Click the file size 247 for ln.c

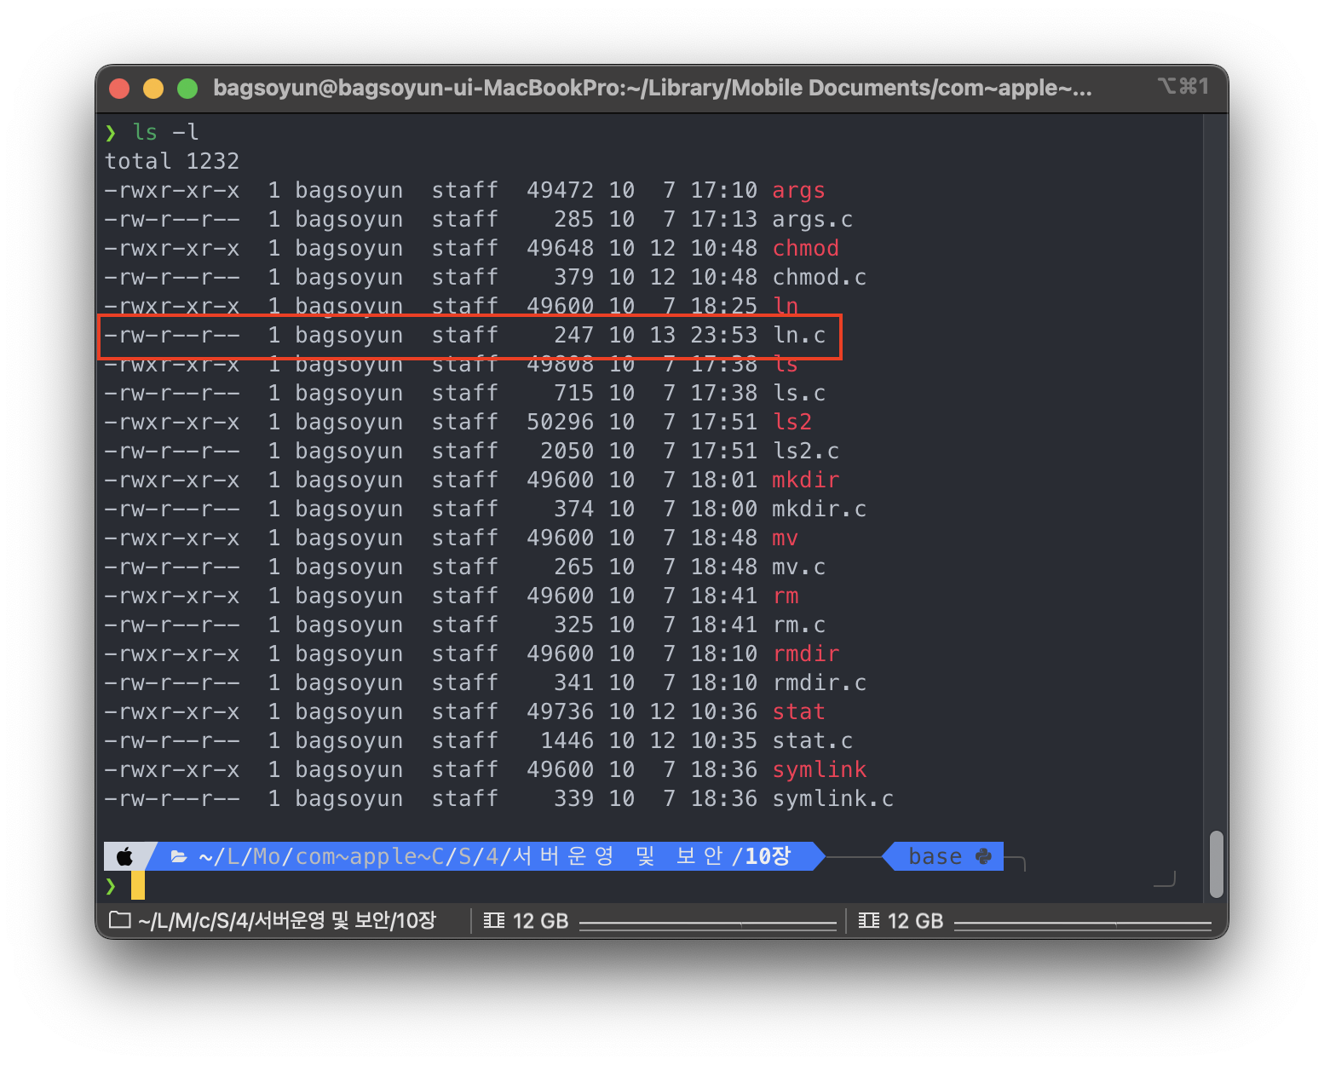click(x=573, y=335)
